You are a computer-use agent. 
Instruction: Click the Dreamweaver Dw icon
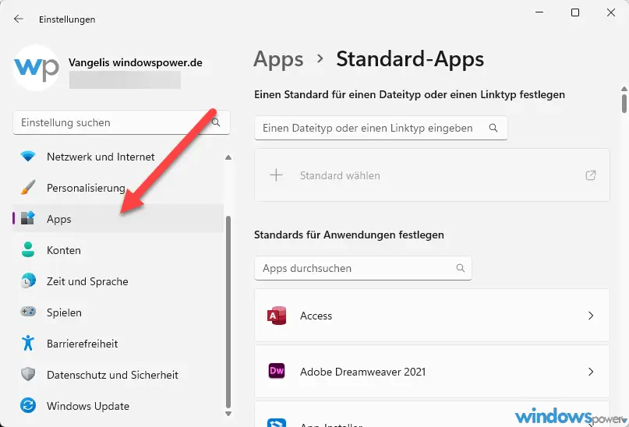277,371
